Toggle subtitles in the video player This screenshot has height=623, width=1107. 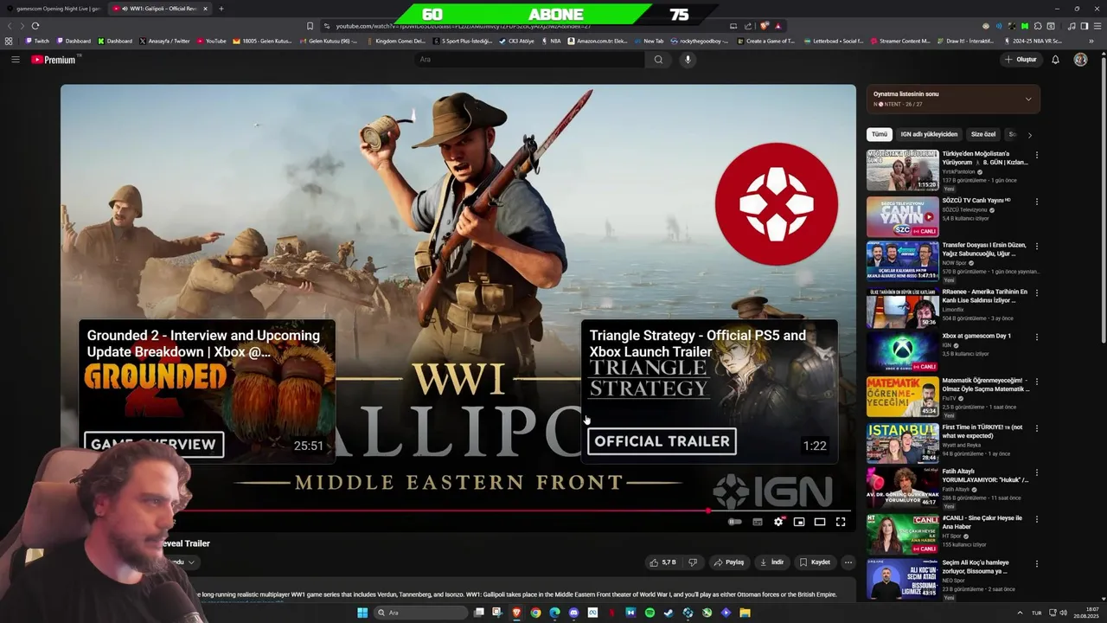758,522
